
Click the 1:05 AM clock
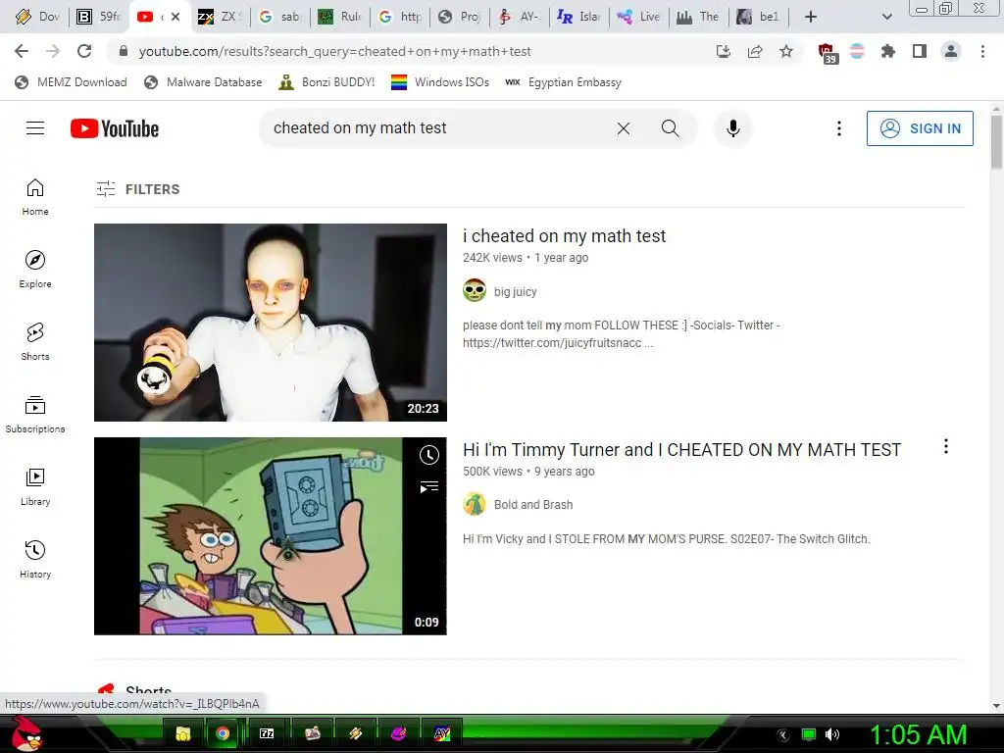point(918,734)
